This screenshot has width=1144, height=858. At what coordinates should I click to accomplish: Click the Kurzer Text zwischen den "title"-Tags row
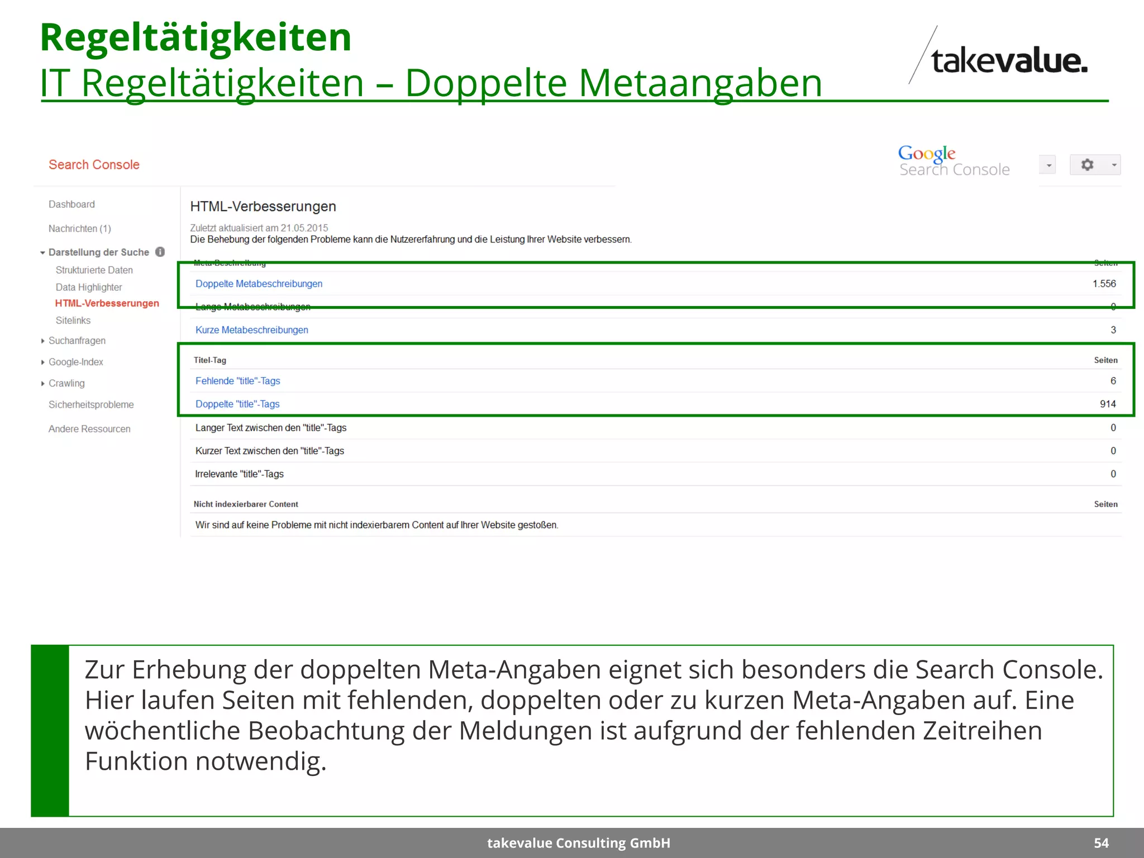coord(655,451)
